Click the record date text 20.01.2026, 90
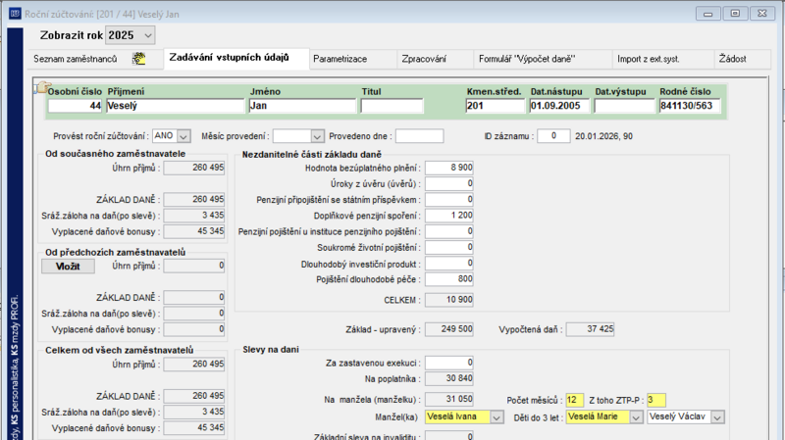The height and width of the screenshot is (440, 785). point(603,136)
